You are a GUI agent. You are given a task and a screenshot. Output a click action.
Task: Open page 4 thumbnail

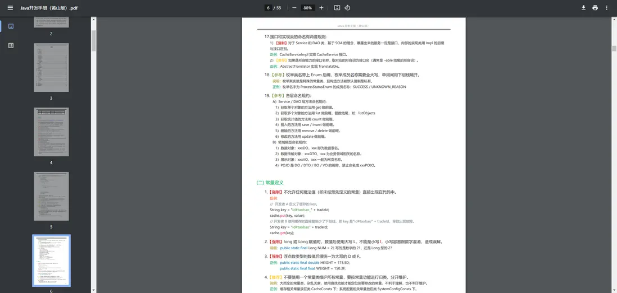[x=51, y=132]
